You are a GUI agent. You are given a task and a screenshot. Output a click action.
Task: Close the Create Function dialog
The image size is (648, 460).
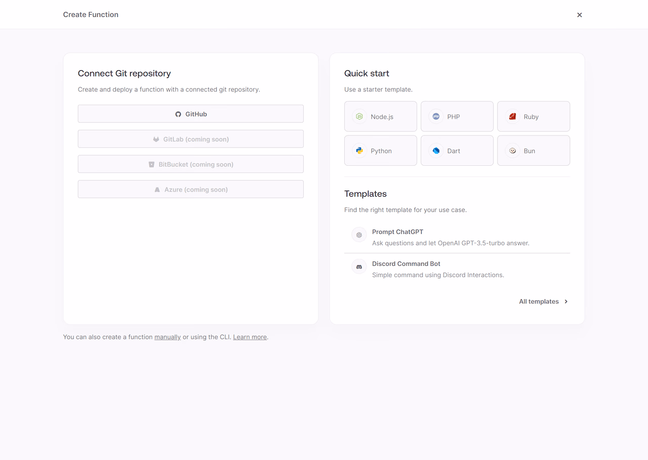(x=580, y=15)
